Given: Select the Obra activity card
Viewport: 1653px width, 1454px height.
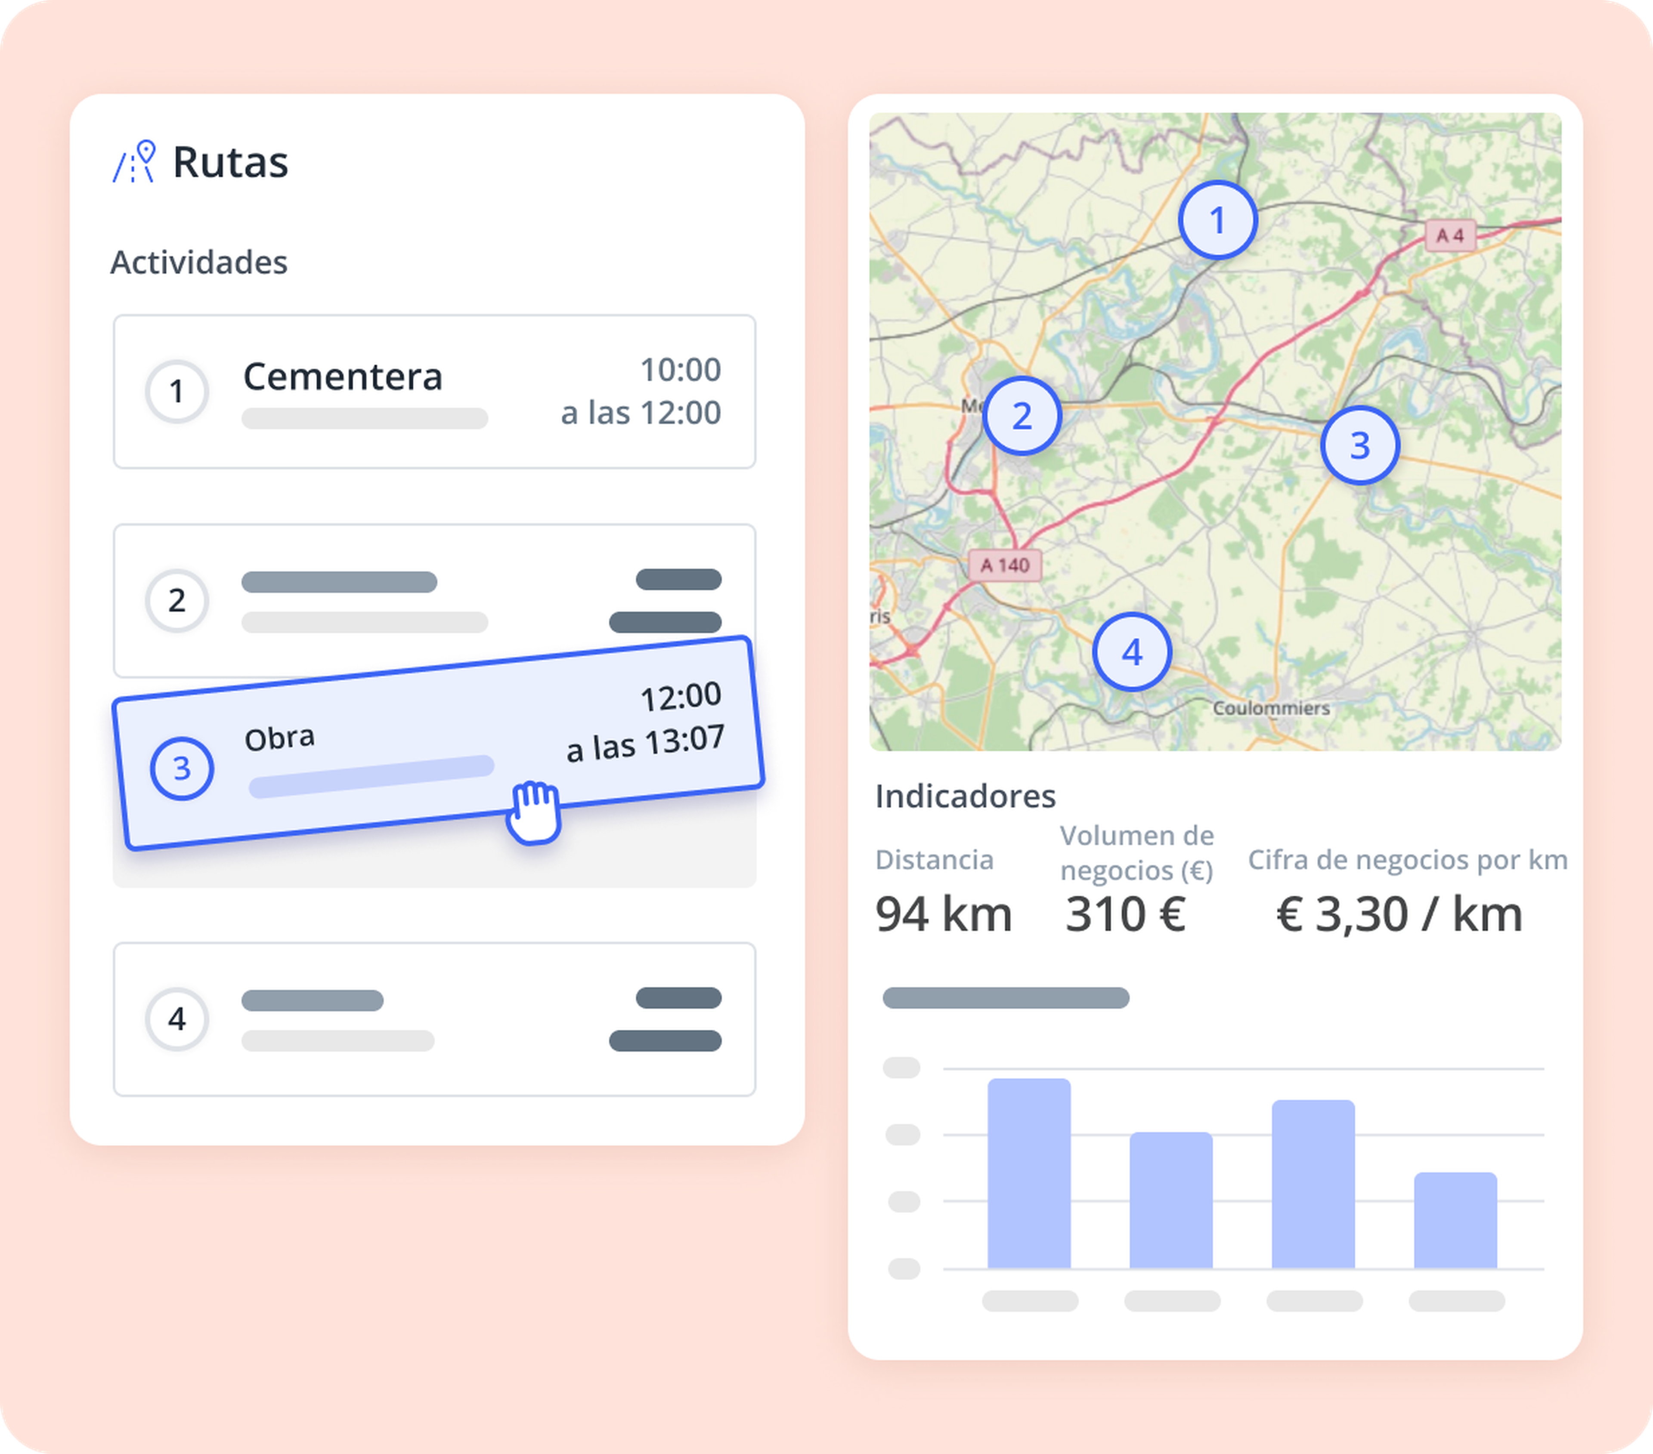Looking at the screenshot, I should coord(438,744).
